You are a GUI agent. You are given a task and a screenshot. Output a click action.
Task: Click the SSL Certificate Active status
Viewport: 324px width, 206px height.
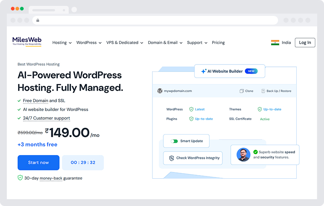(x=265, y=119)
